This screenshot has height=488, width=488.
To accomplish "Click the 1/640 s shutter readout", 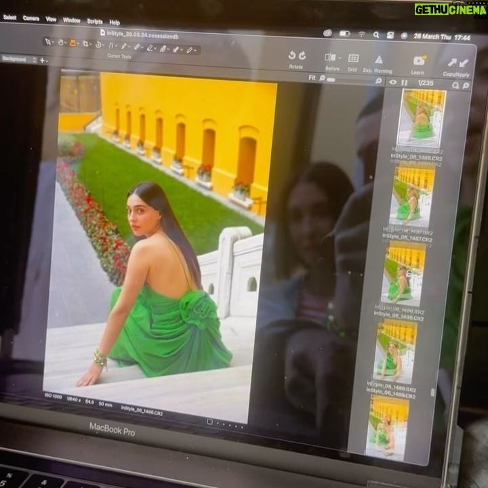I will pos(73,399).
